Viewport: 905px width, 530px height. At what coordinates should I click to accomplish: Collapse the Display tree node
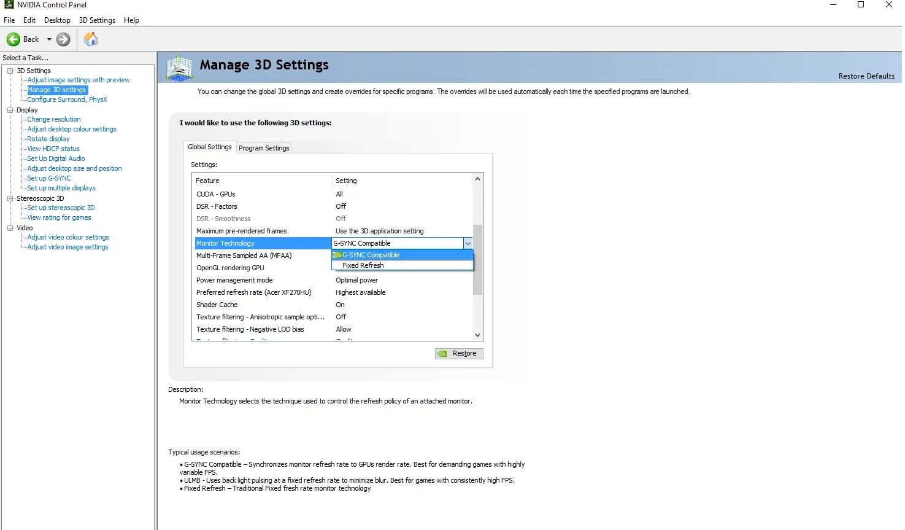click(10, 110)
